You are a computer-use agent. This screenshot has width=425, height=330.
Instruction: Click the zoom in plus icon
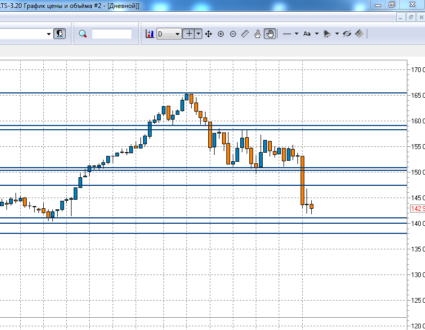point(221,34)
